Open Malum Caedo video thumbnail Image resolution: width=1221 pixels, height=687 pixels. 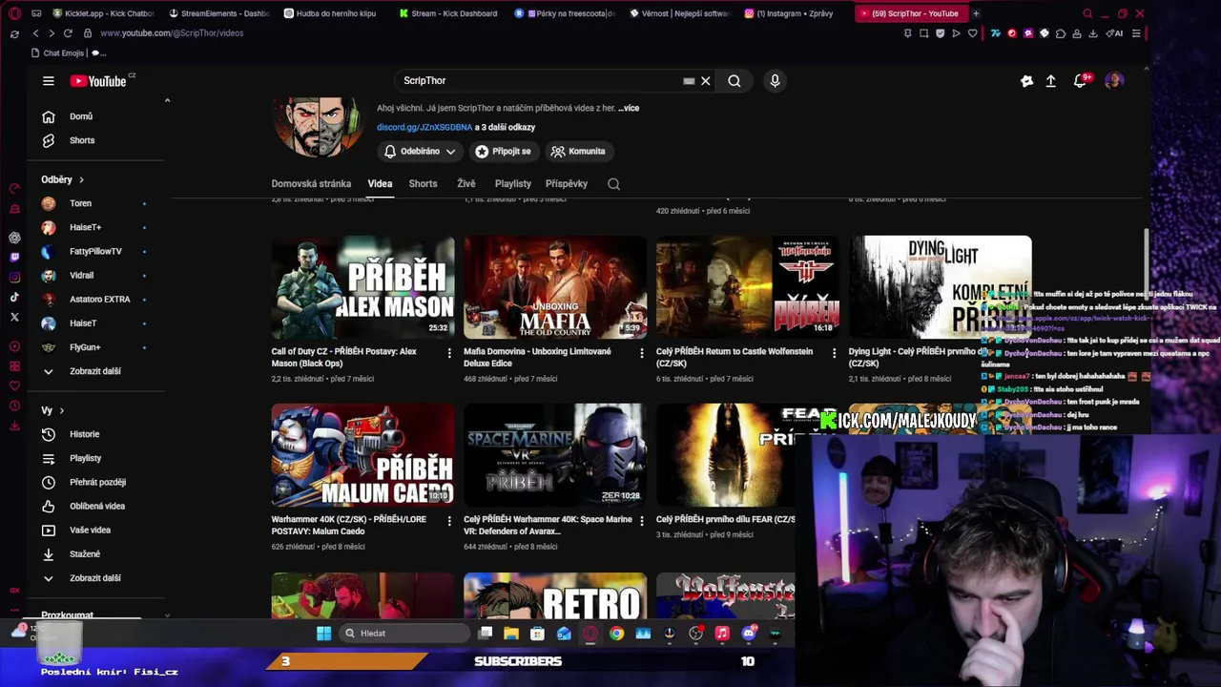[362, 455]
